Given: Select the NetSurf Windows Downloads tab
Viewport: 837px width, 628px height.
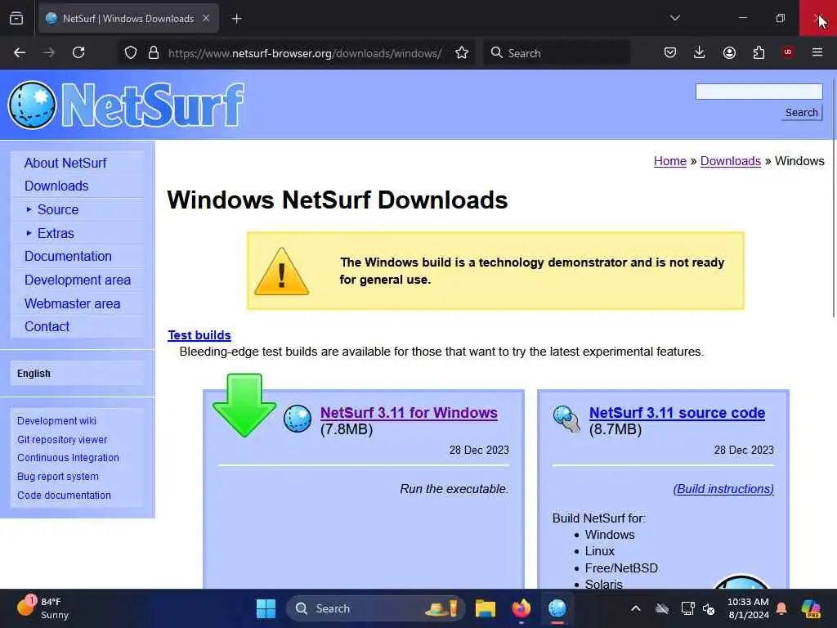Looking at the screenshot, I should click(128, 18).
